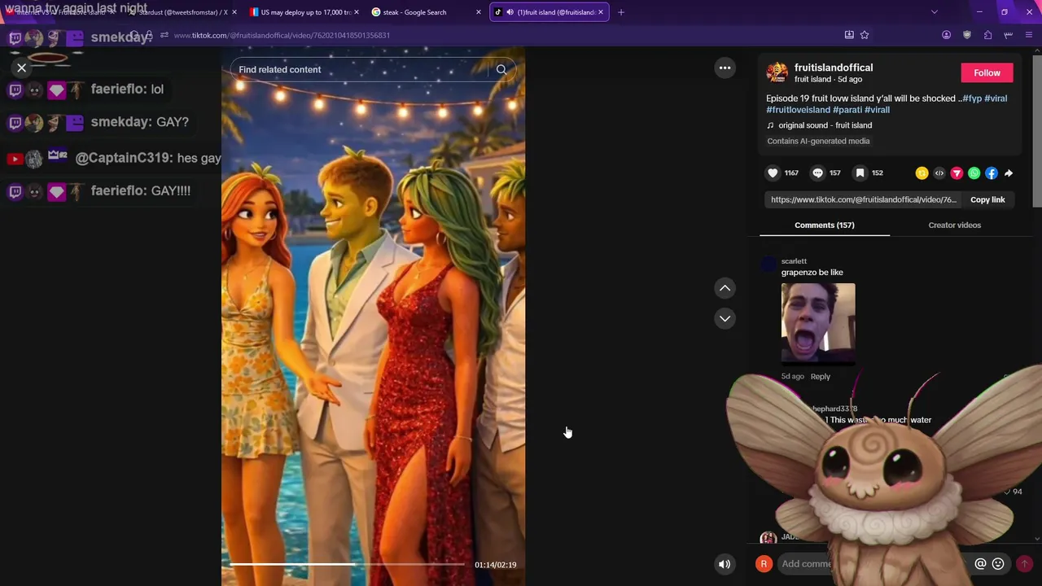Share the video to Facebook
The width and height of the screenshot is (1042, 586).
[991, 173]
